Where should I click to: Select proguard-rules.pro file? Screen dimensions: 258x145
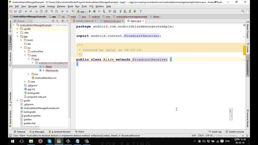(37, 97)
